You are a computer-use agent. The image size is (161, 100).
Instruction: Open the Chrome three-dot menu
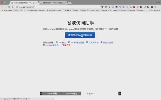point(159,7)
